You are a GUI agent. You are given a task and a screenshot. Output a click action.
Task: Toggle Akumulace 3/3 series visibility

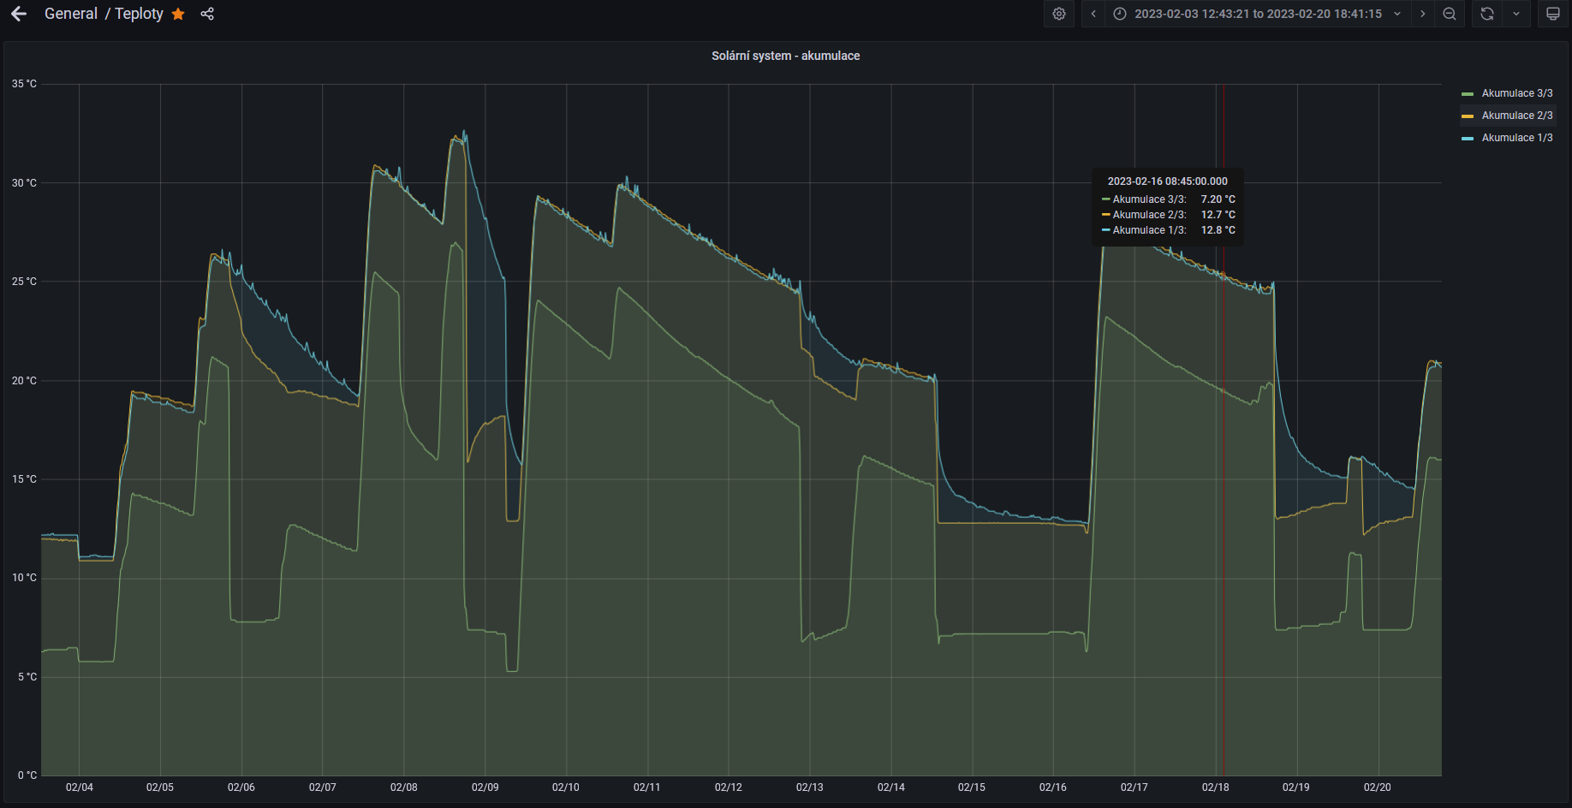click(1516, 93)
